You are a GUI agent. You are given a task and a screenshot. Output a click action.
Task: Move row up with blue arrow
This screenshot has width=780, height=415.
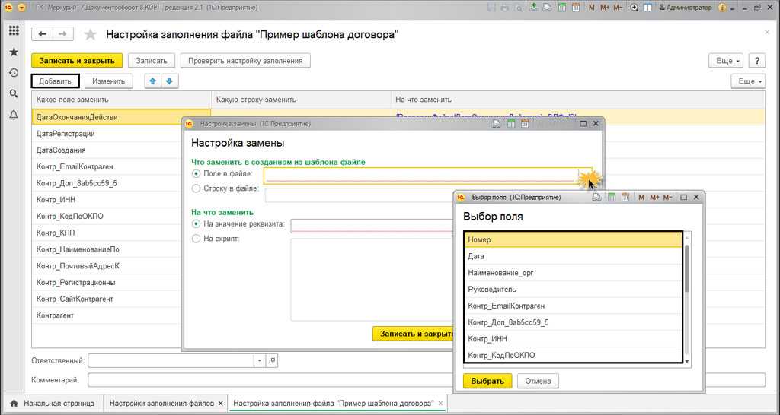(154, 81)
